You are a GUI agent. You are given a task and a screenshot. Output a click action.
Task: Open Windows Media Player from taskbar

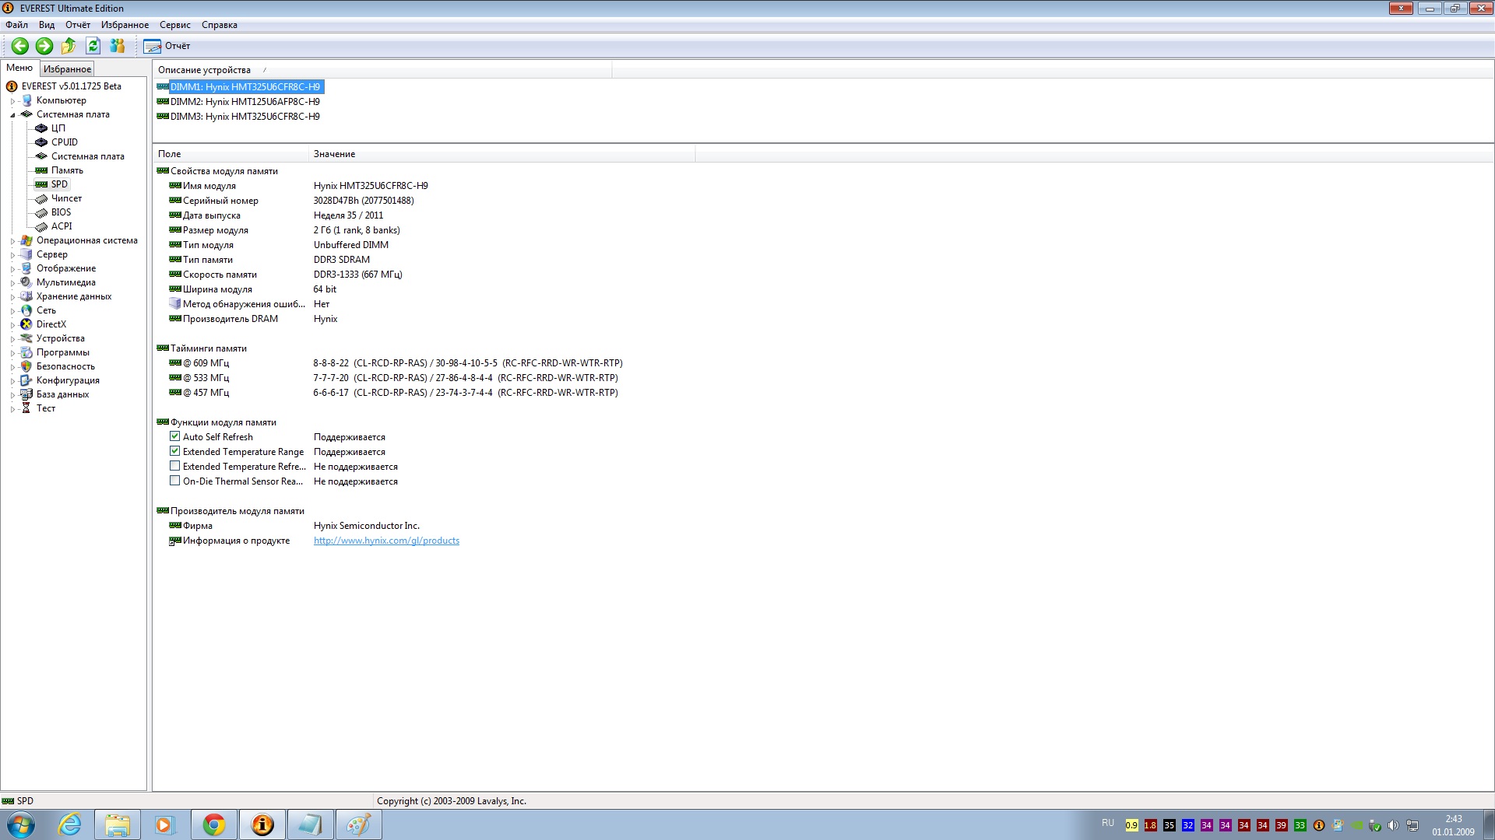tap(164, 824)
